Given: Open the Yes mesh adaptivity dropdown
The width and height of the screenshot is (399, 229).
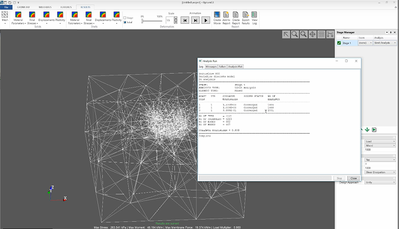Looking at the screenshot, I should click(380, 160).
